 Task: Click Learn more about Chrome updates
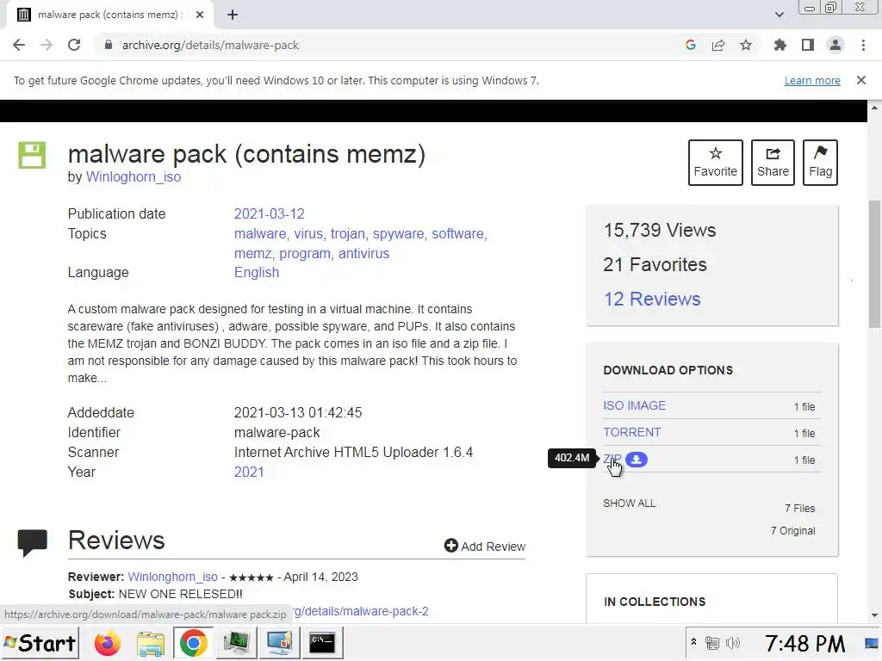click(812, 80)
